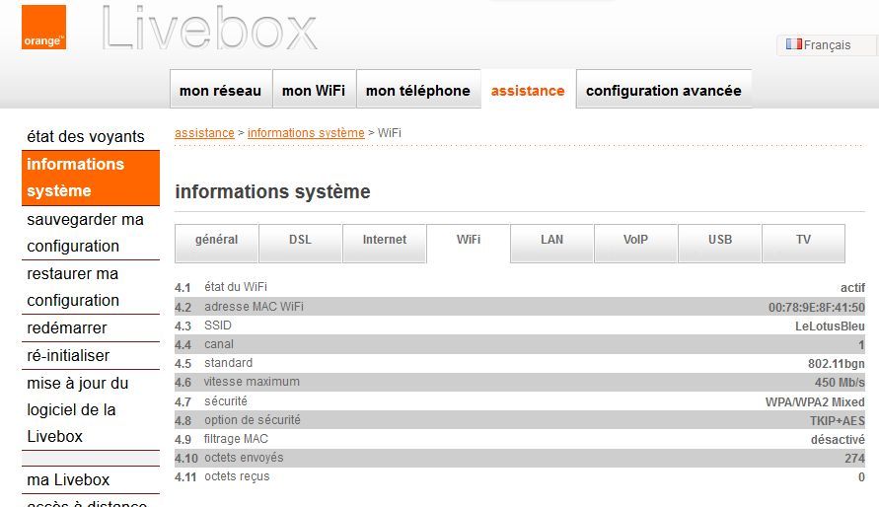Go to mon téléphone section
The image size is (879, 507).
[417, 91]
